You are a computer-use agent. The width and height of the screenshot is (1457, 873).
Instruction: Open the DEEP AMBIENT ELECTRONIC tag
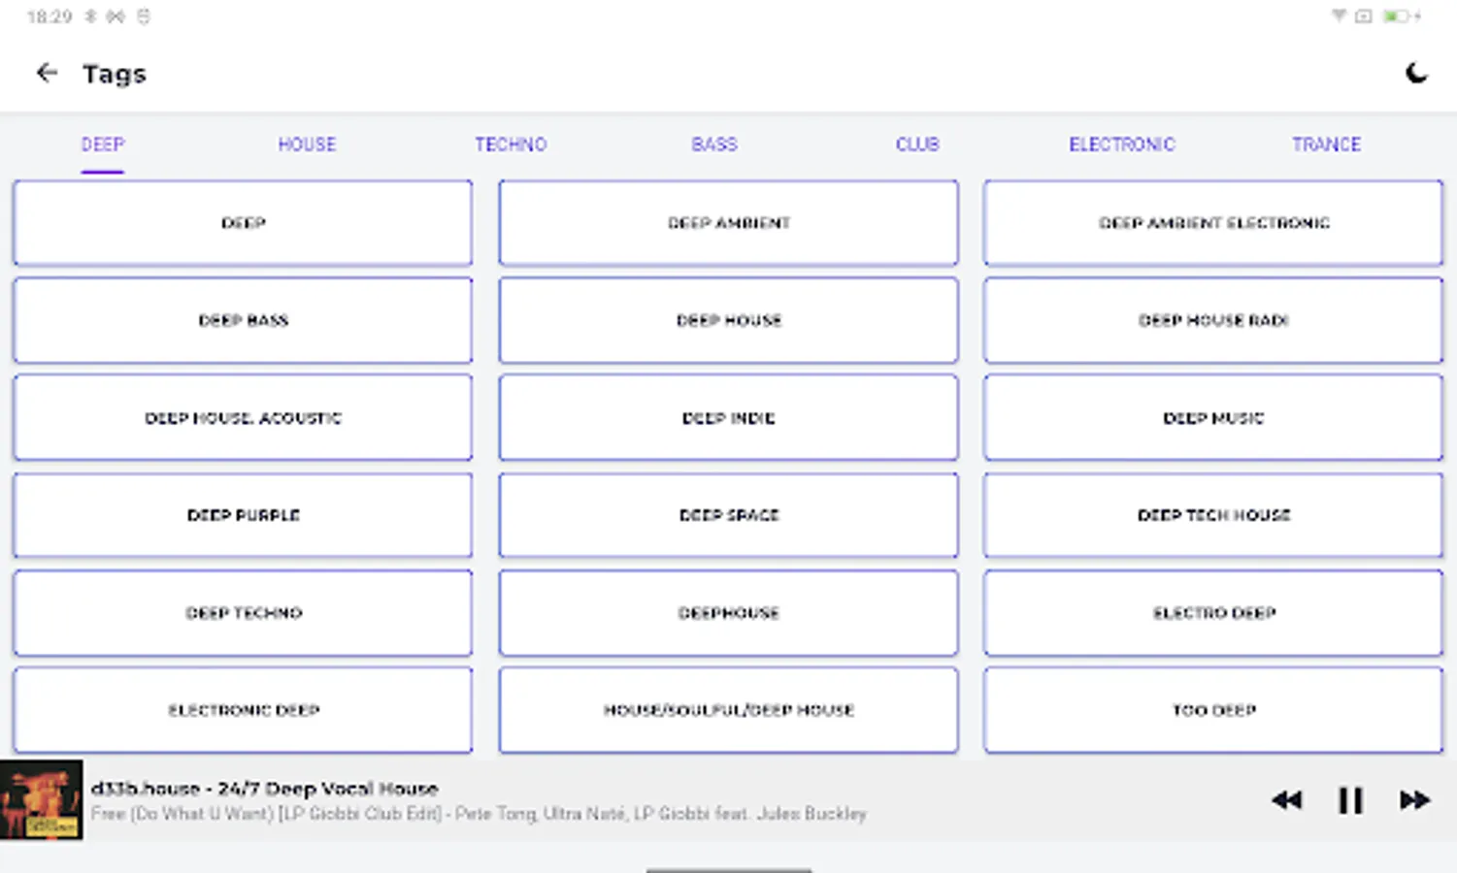pyautogui.click(x=1213, y=223)
